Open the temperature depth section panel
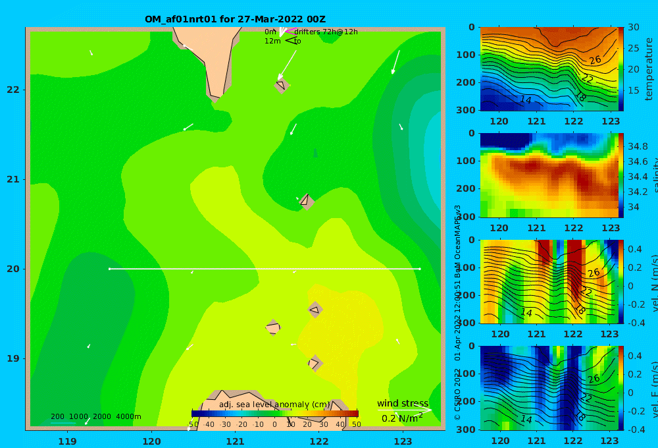658x448 pixels. (x=549, y=69)
